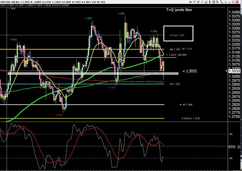The image size is (242, 171).
Task: Select the large '< 1.3033' price annotation
Action: [189, 71]
